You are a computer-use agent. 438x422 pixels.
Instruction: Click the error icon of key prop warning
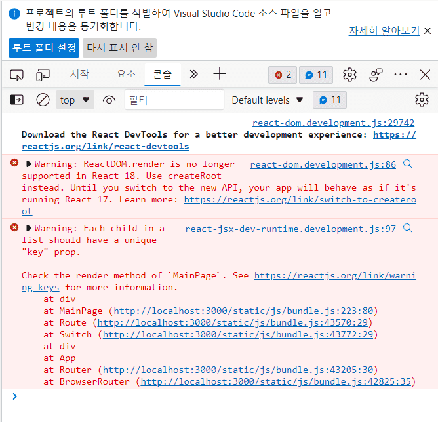click(14, 227)
